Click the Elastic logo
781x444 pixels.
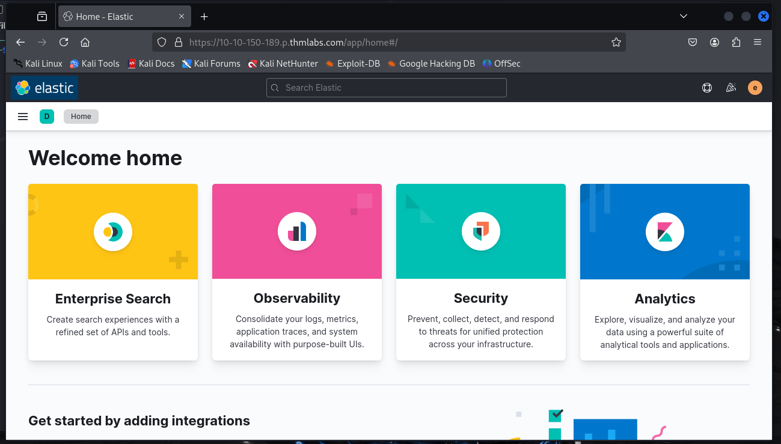pyautogui.click(x=44, y=88)
